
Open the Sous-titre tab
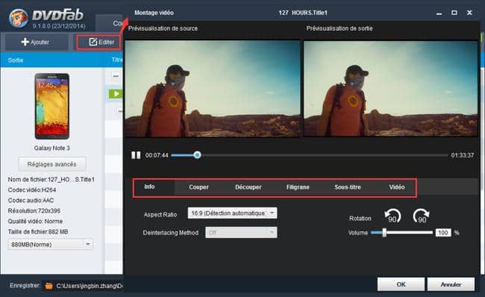(348, 187)
